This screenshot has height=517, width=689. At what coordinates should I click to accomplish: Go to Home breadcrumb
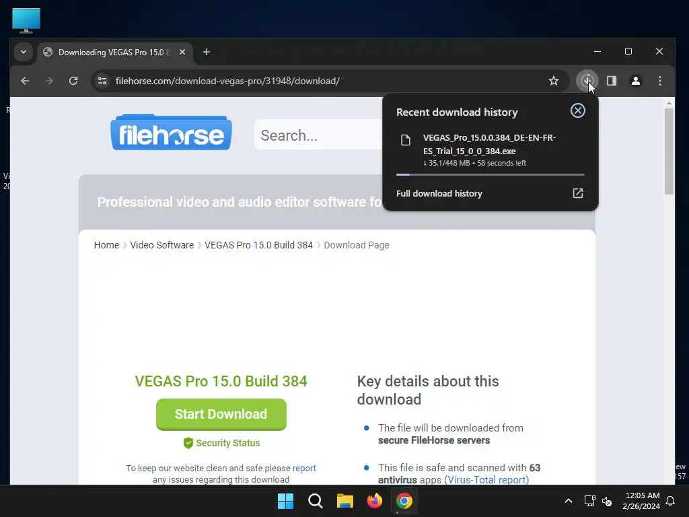coord(106,245)
